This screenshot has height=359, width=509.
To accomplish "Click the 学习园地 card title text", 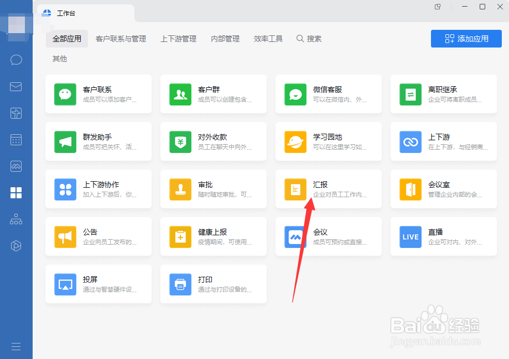I will point(328,137).
